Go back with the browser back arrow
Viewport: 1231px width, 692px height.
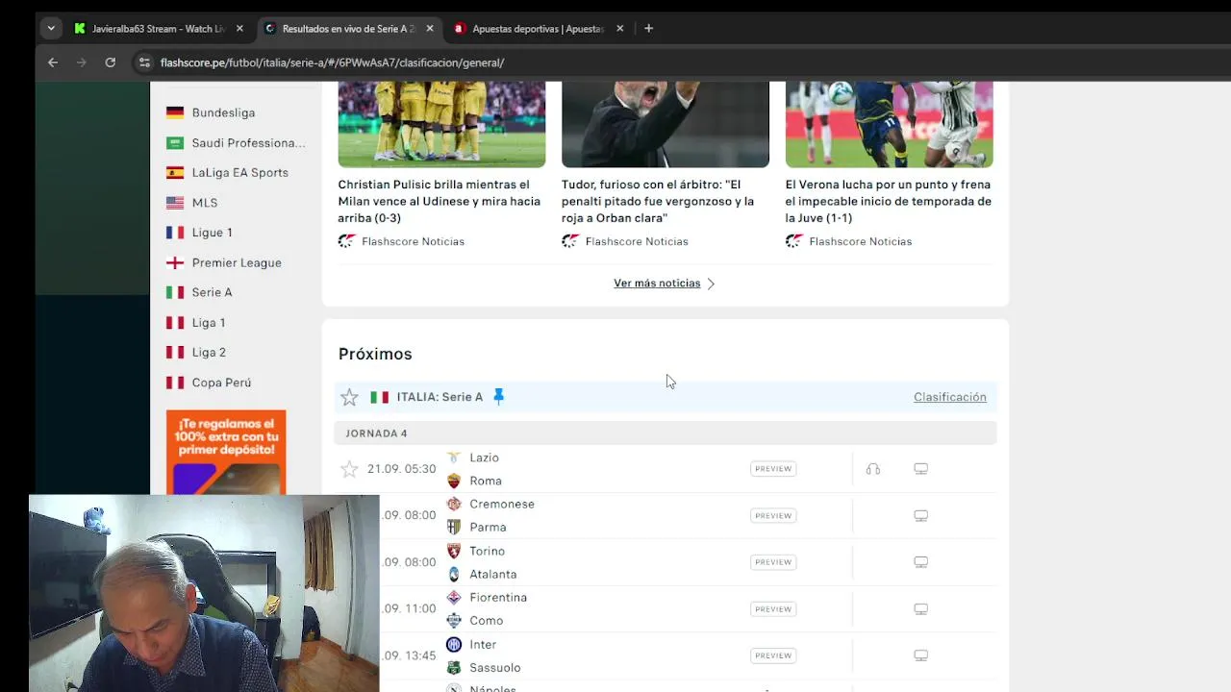53,62
